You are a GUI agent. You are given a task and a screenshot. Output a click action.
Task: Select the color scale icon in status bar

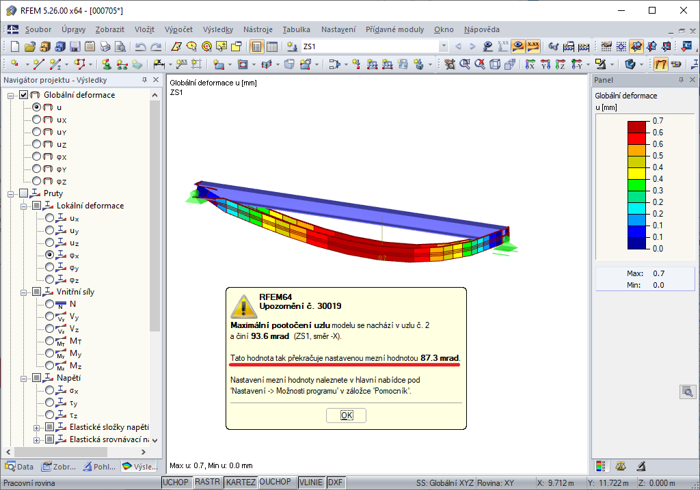coord(601,466)
